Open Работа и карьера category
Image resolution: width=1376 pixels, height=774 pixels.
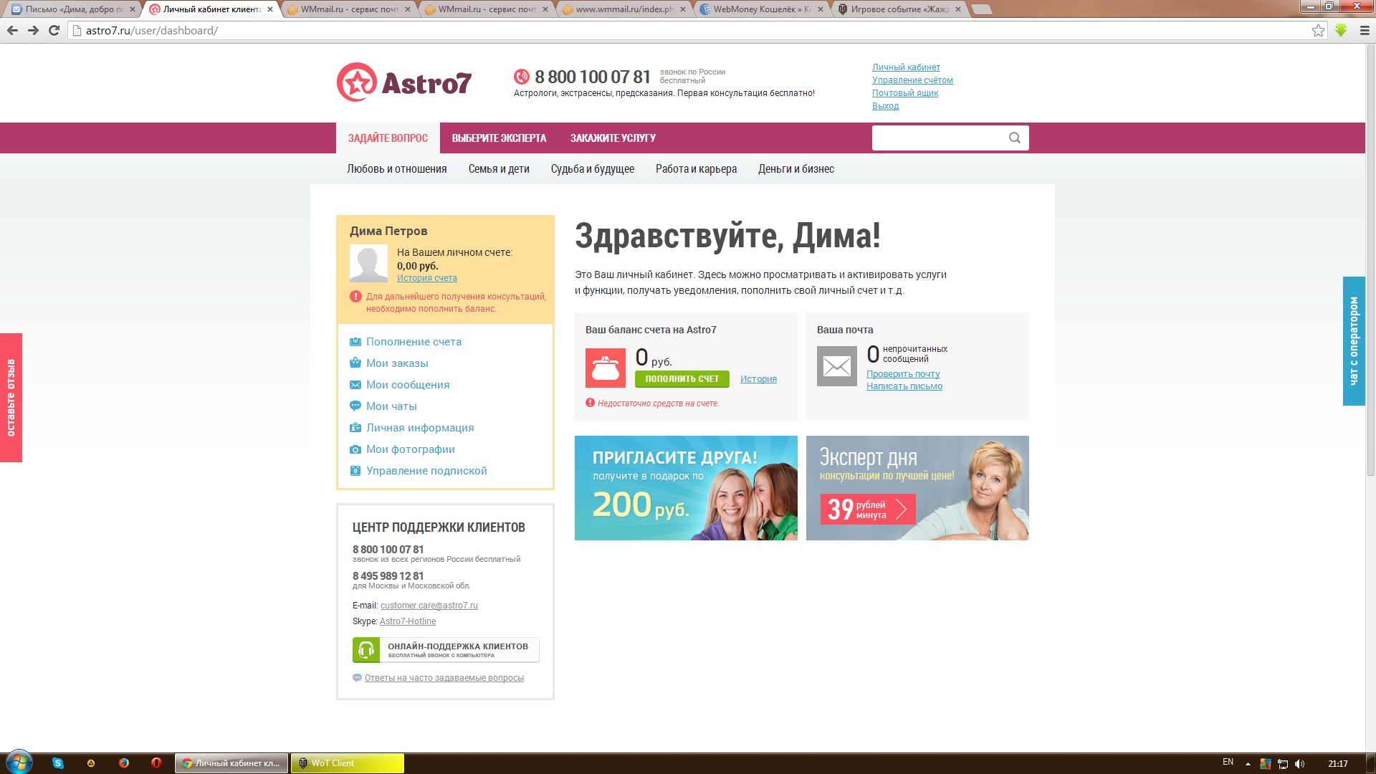pyautogui.click(x=696, y=169)
